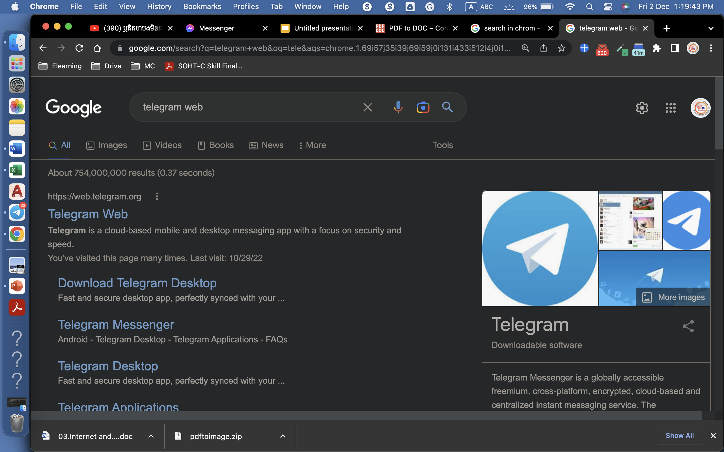724x452 pixels.
Task: Open Tools search options
Action: (443, 145)
